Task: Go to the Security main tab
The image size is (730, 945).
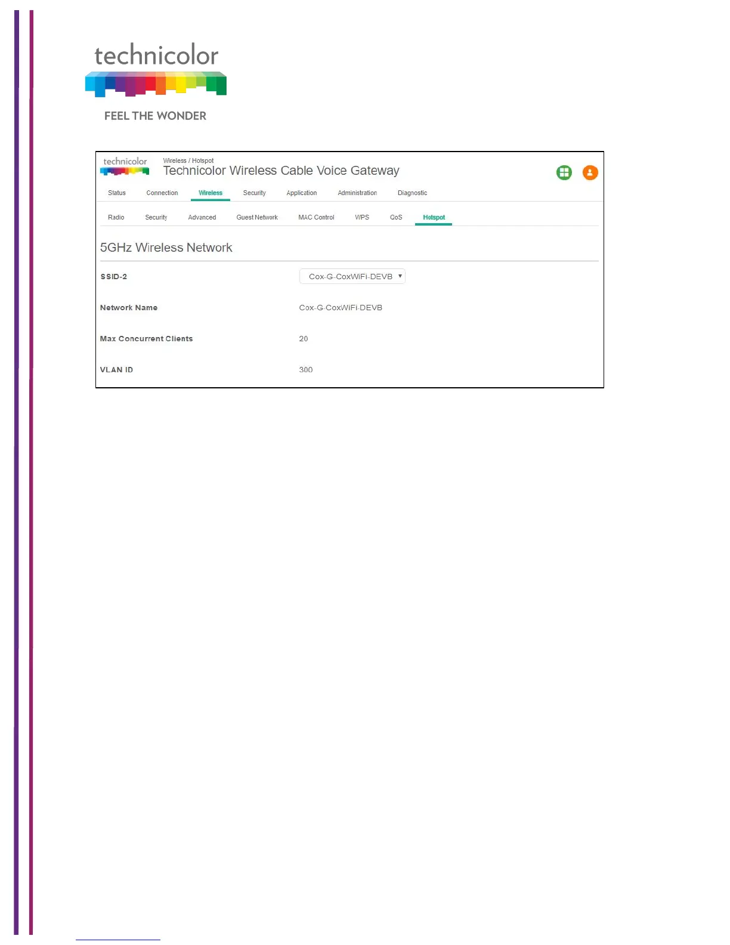Action: [254, 193]
